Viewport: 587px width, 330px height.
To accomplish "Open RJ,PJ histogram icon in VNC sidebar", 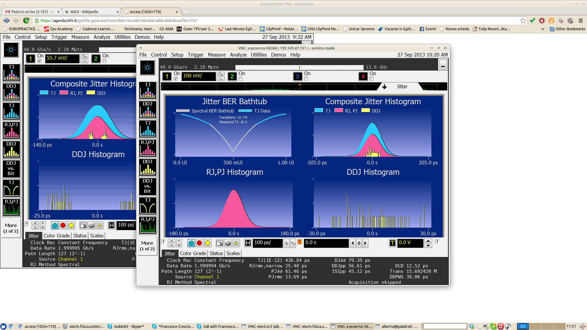I will point(148,148).
